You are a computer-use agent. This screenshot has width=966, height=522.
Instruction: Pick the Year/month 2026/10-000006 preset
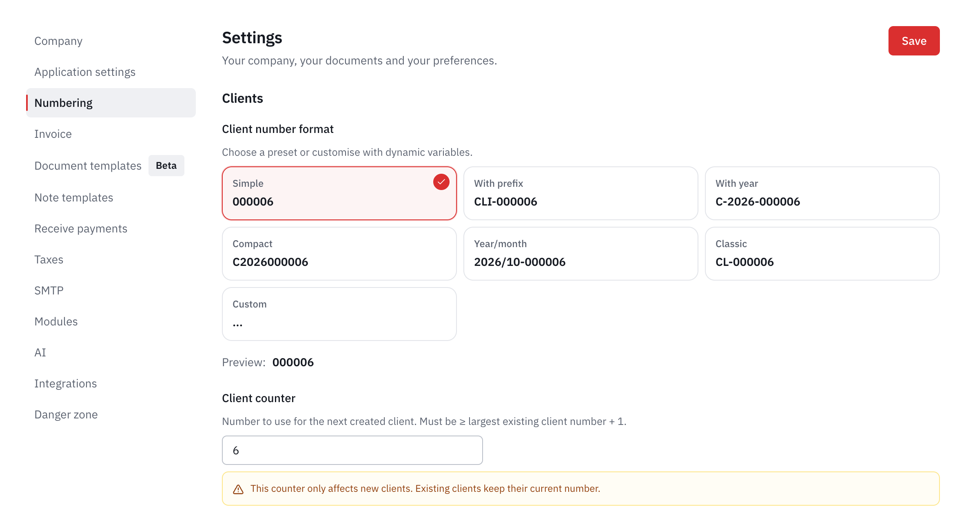pos(580,254)
